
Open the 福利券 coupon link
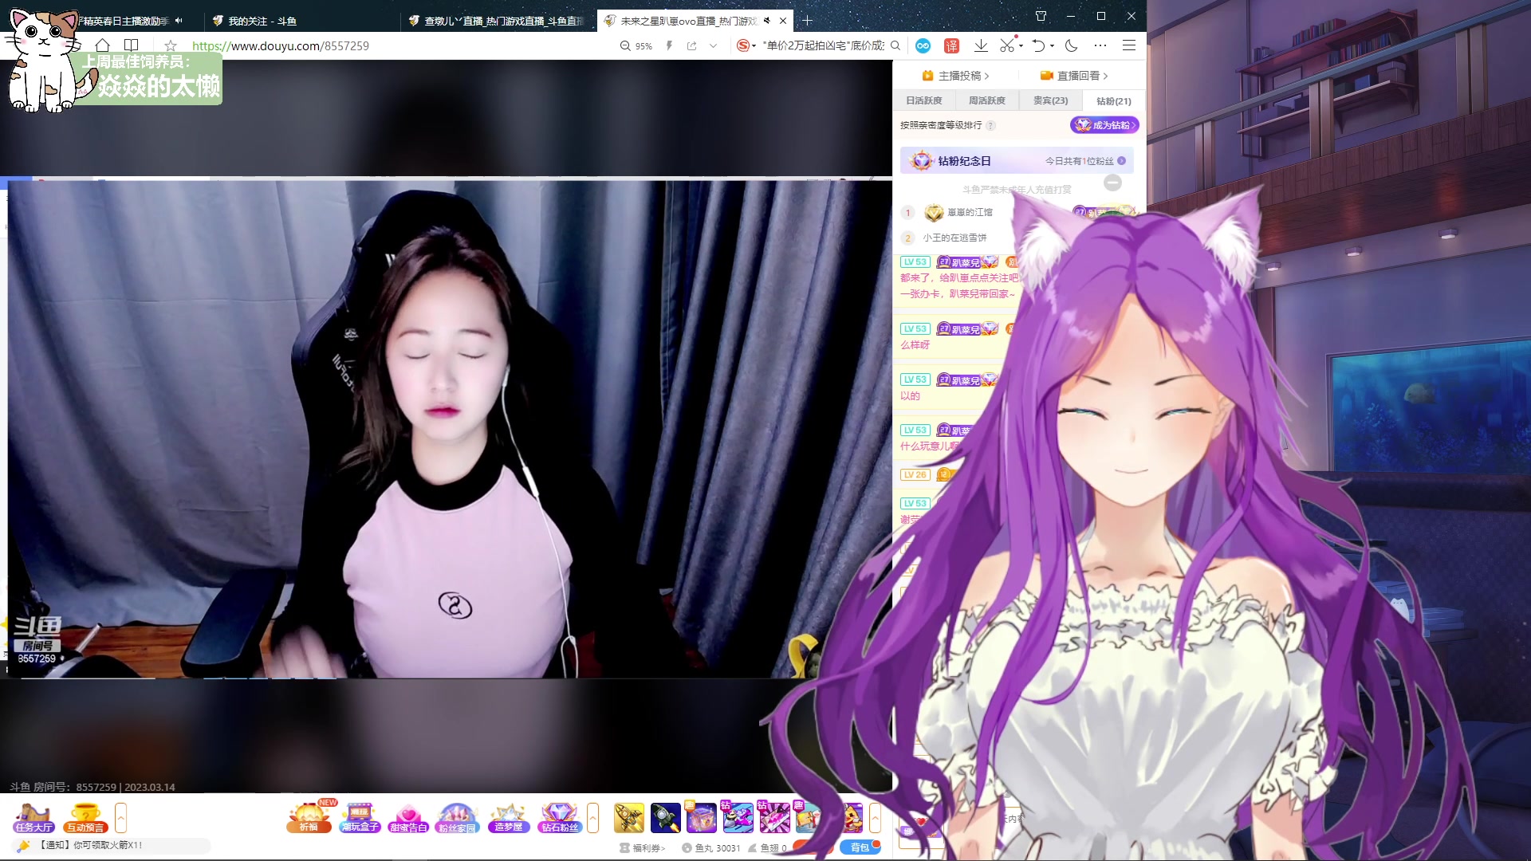(x=643, y=848)
